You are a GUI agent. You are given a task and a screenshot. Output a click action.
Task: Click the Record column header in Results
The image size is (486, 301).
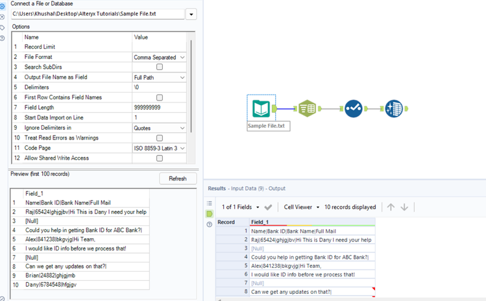(233, 222)
